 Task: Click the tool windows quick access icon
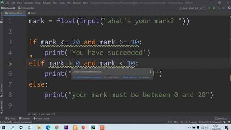(1, 122)
